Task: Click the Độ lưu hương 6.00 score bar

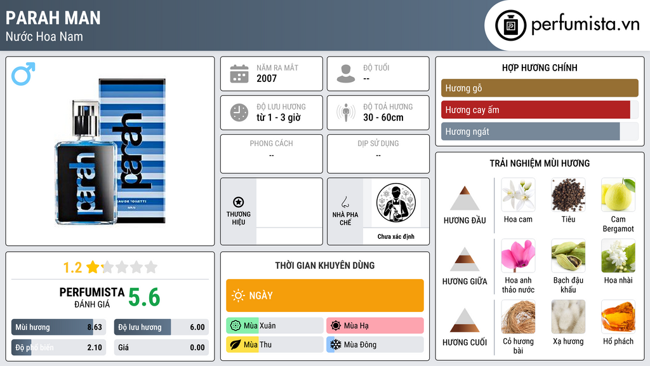Action: (161, 327)
